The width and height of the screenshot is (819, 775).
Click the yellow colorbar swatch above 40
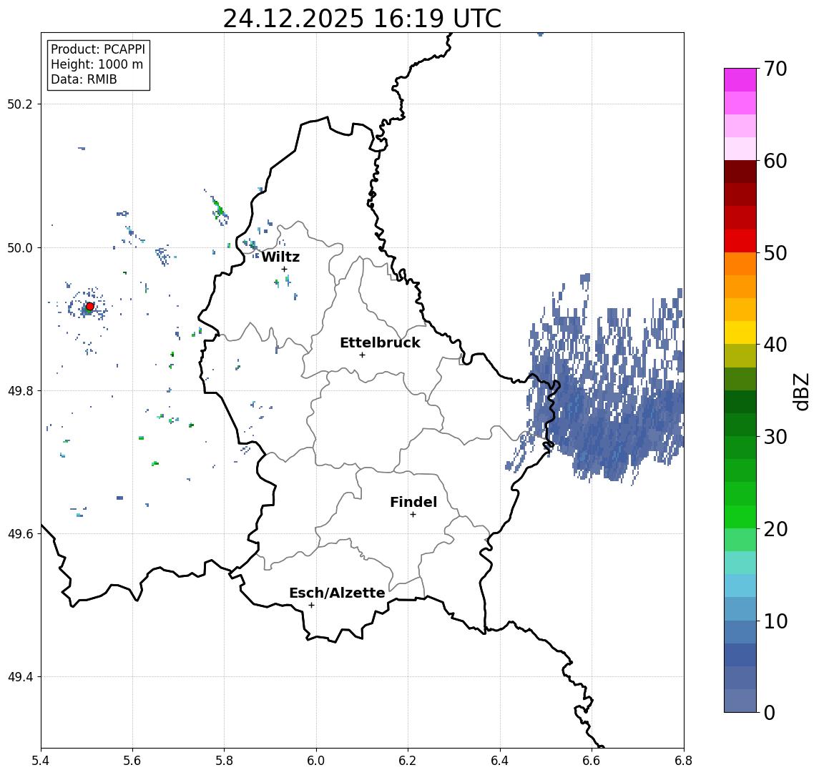coord(740,332)
